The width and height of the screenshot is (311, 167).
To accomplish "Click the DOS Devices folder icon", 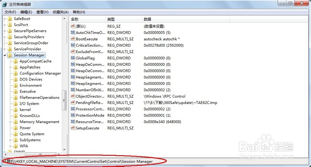I will coord(16,79).
